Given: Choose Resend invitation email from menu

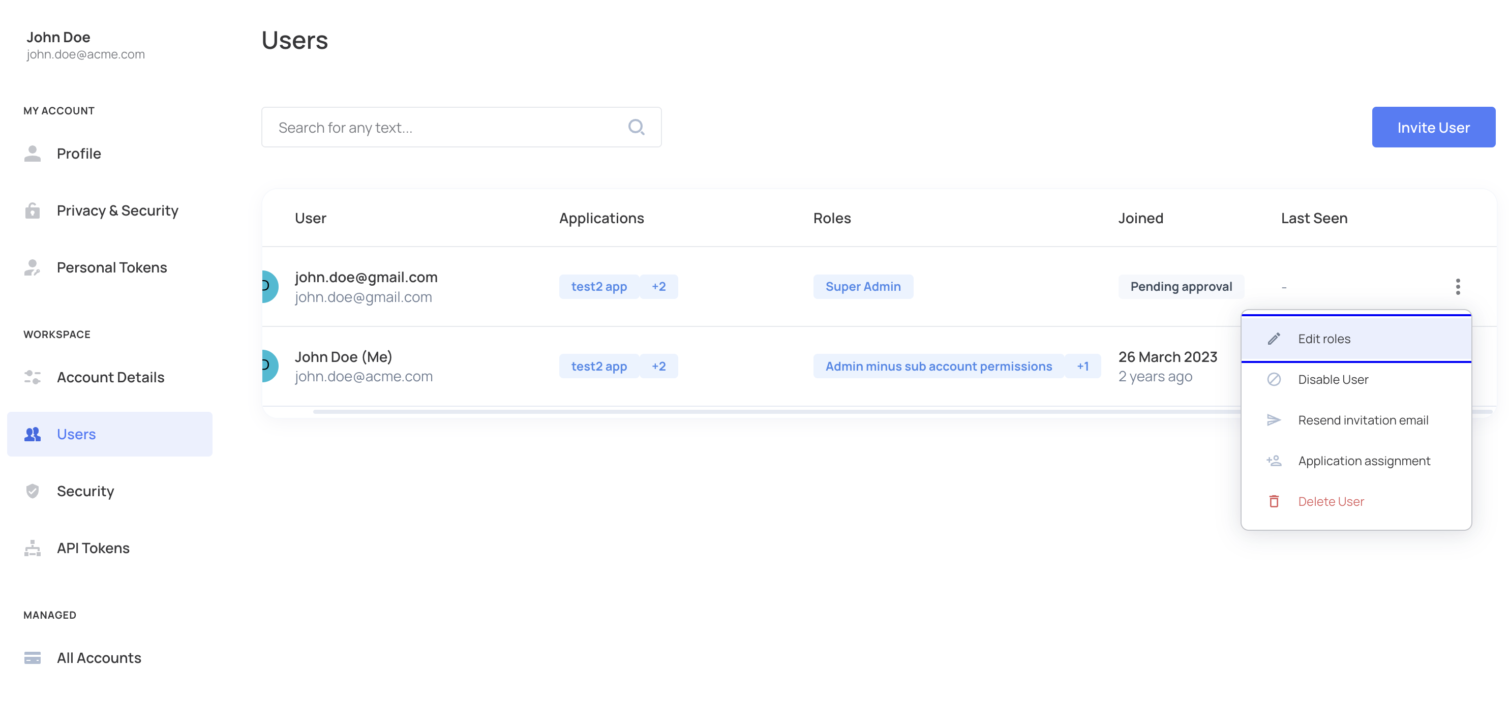Looking at the screenshot, I should pyautogui.click(x=1363, y=420).
